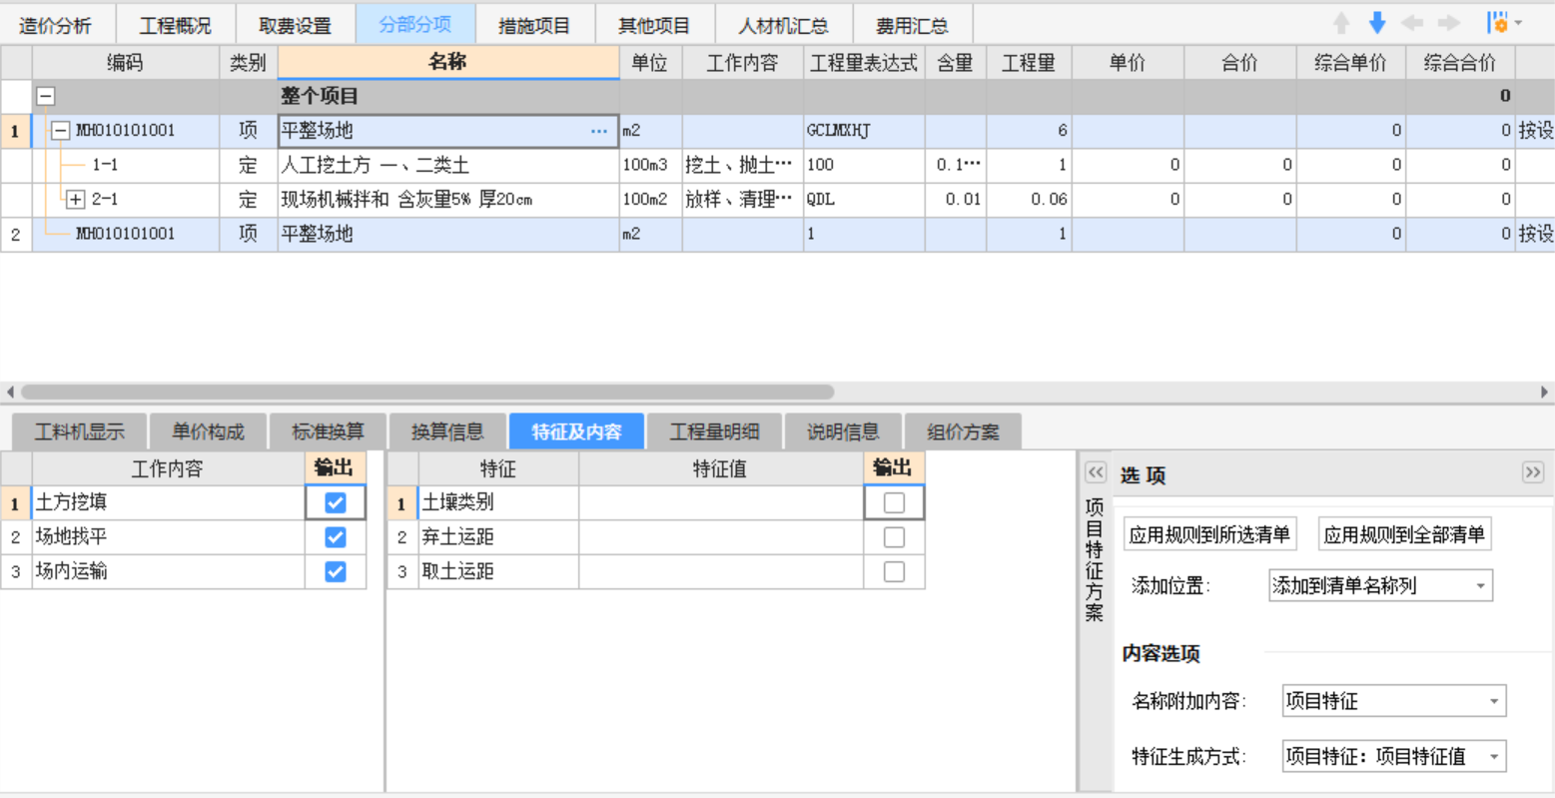Click the horizontal scrollbar under the grid
The height and width of the screenshot is (798, 1555).
[x=427, y=393]
